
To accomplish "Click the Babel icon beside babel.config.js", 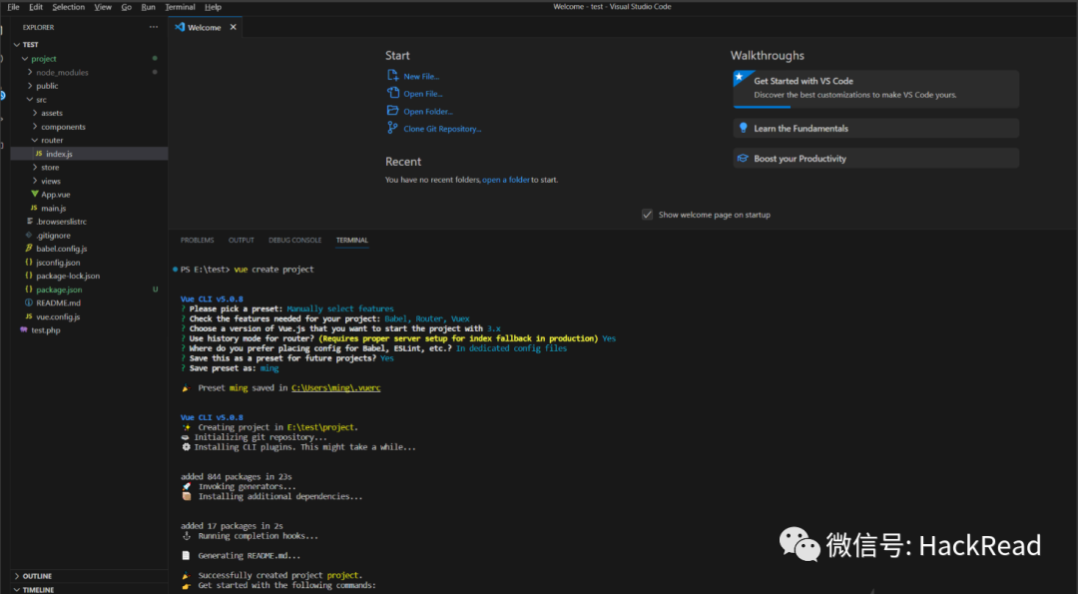I will pos(29,249).
